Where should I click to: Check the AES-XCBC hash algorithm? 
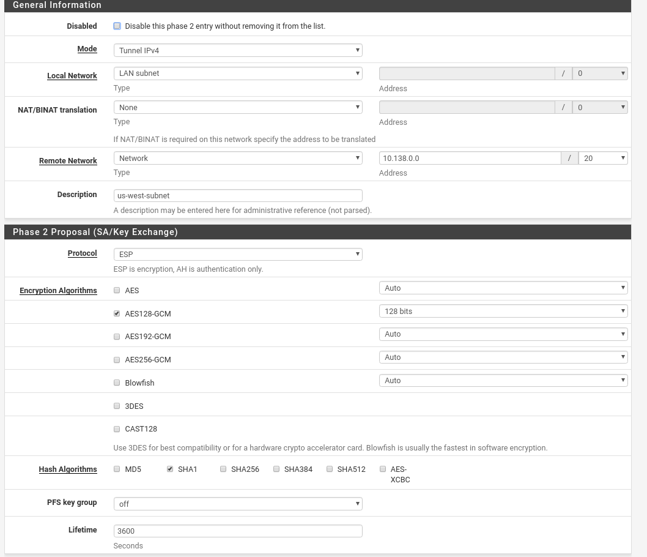coord(383,469)
